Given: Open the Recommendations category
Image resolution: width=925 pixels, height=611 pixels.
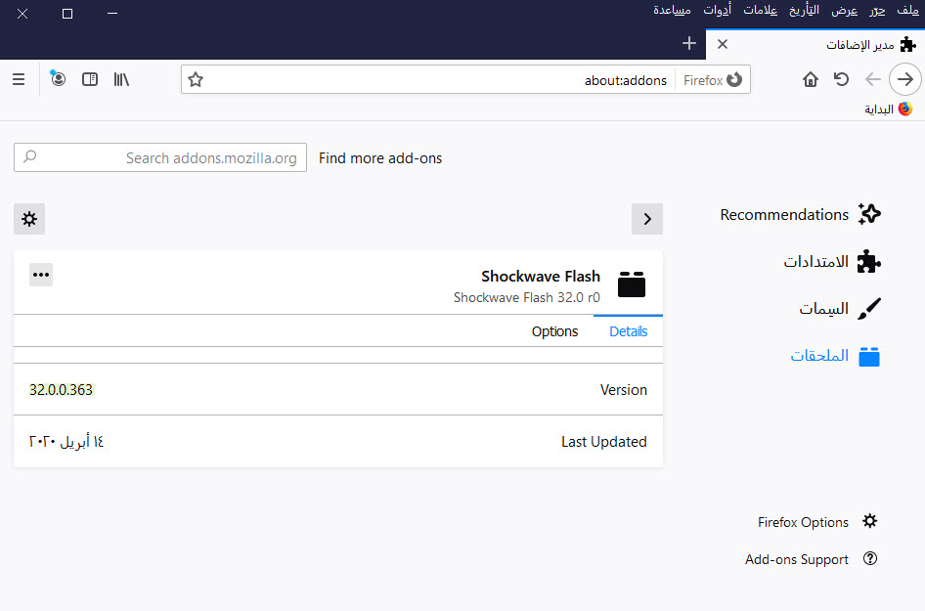Looking at the screenshot, I should tap(800, 215).
